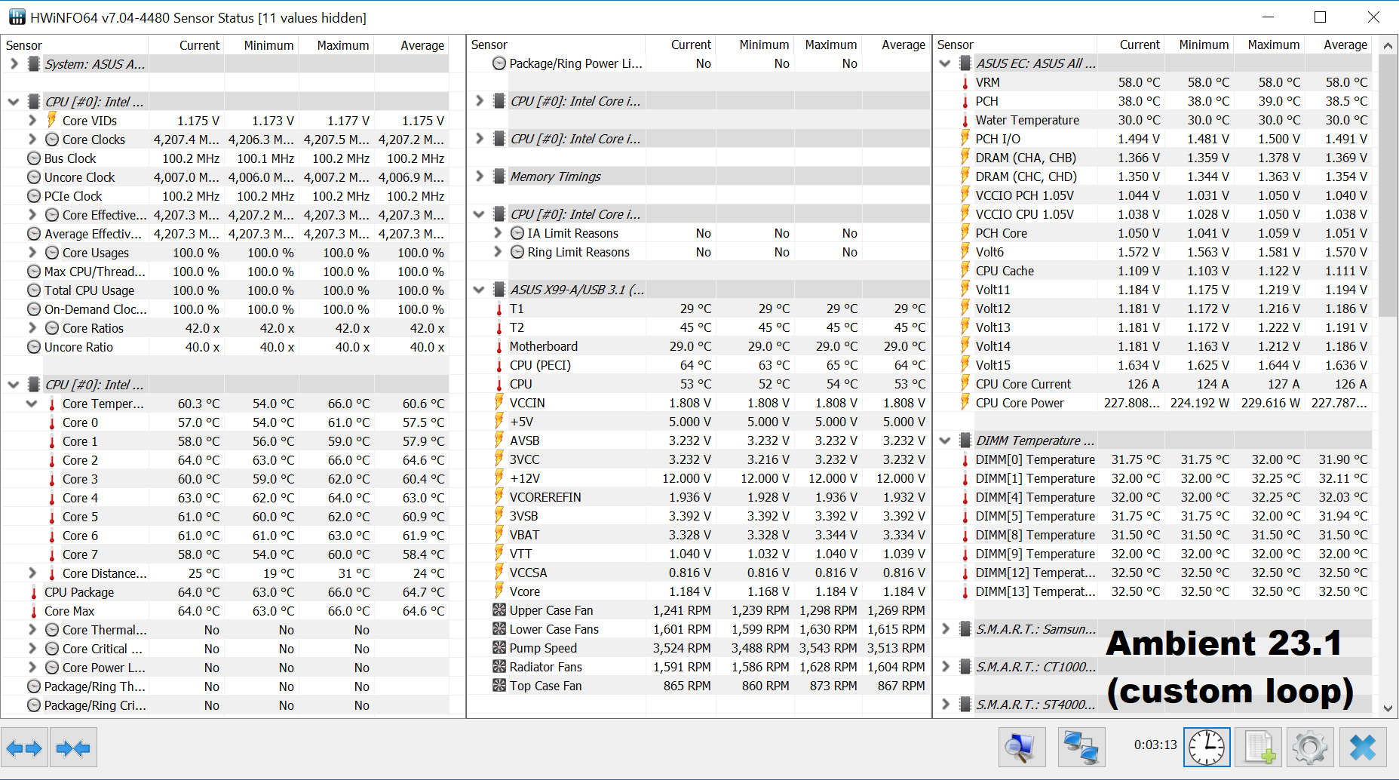Open remote monitoring with the dual-monitor icon
The height and width of the screenshot is (780, 1399).
click(1081, 747)
